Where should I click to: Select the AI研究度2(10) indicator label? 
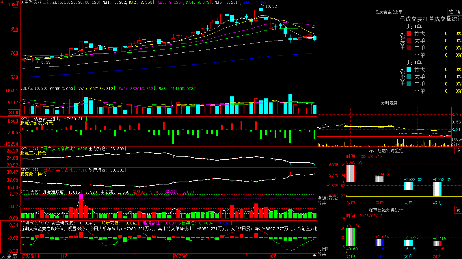pos(35,223)
